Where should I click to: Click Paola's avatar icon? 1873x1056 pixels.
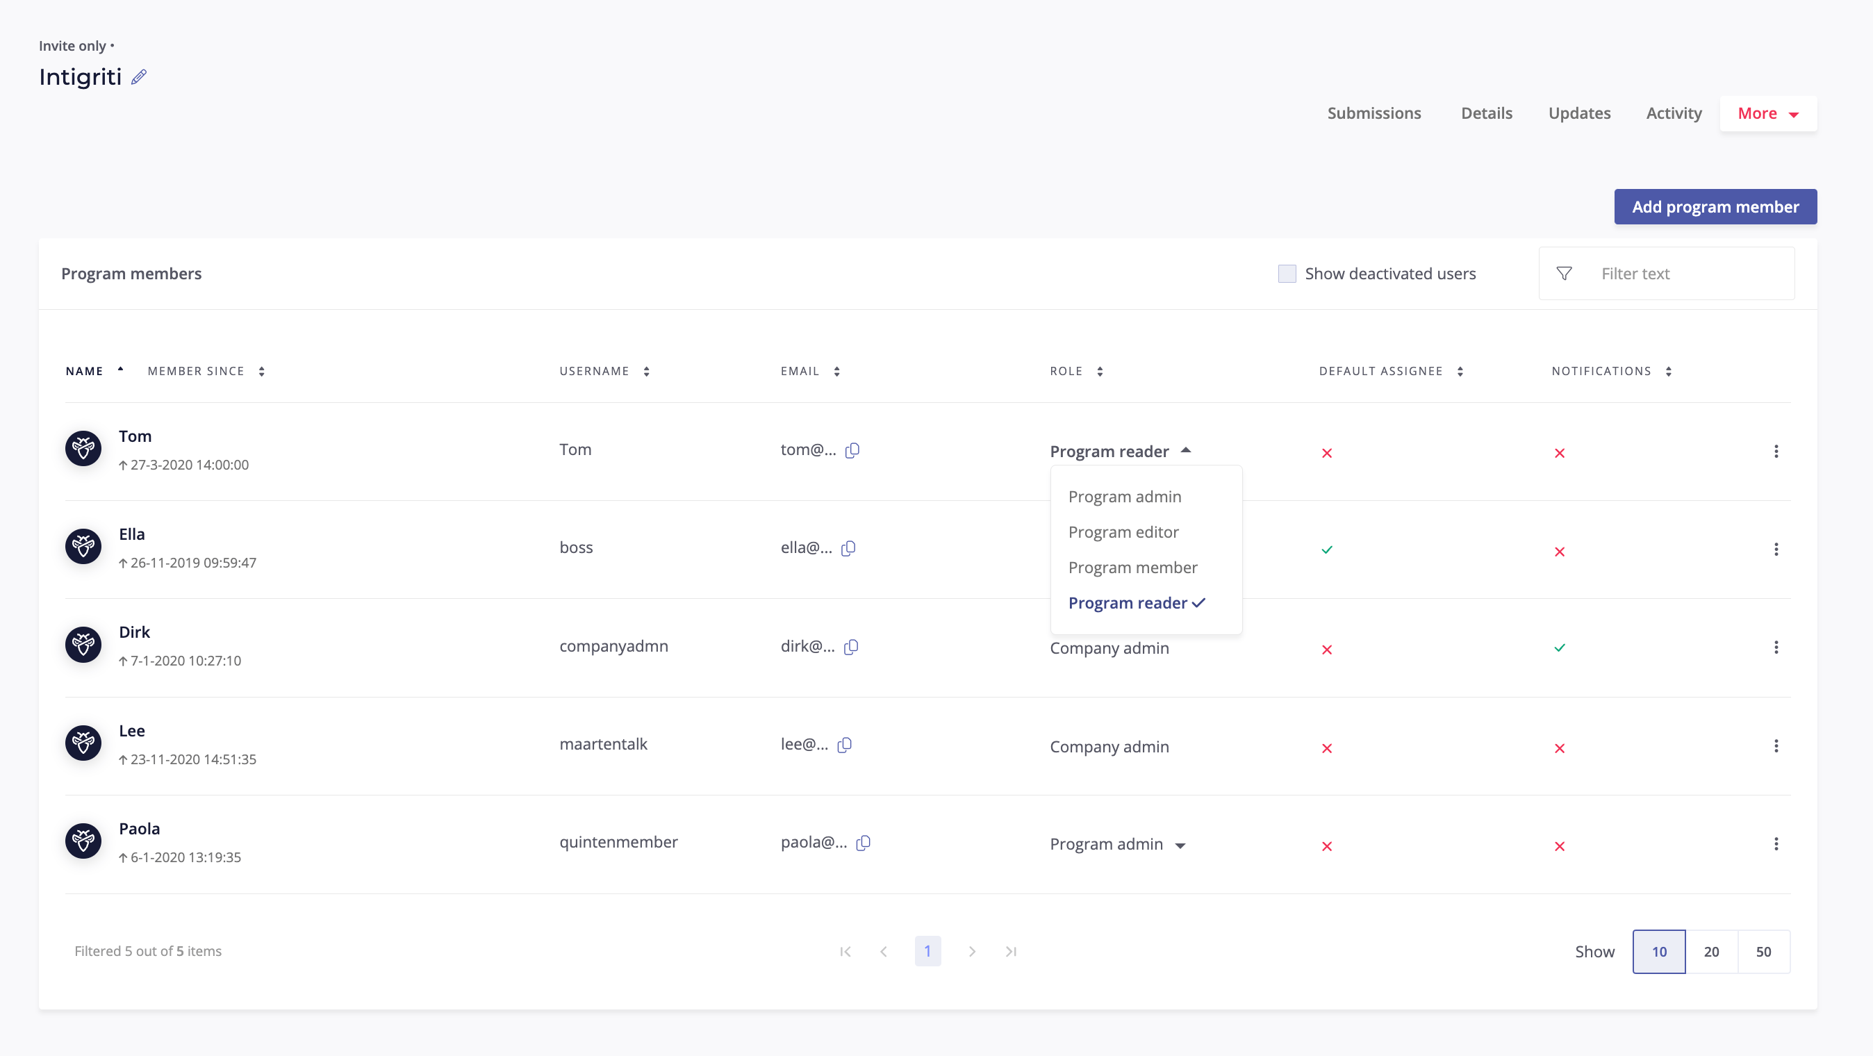coord(83,841)
